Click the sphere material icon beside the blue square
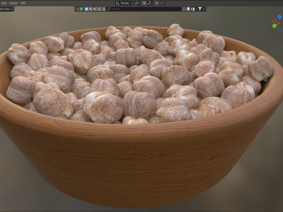Viewport: 283px width, 212px height. pos(91,9)
